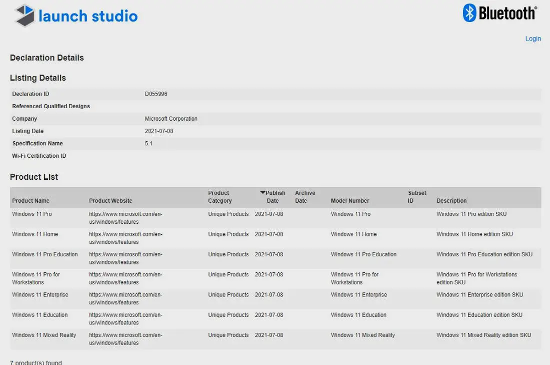
Task: Sort by the Archive Date column header
Action: (x=305, y=197)
